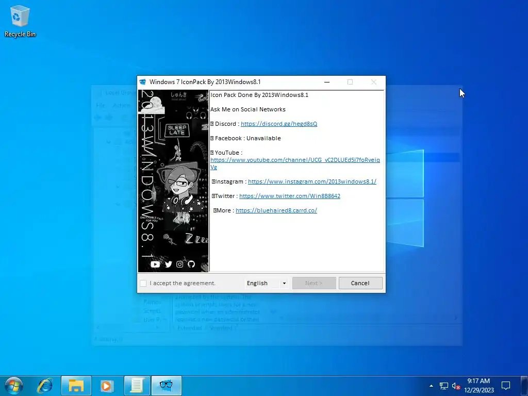528x396 pixels.
Task: Open the bluehaired8.carrd.co link
Action: click(276, 210)
